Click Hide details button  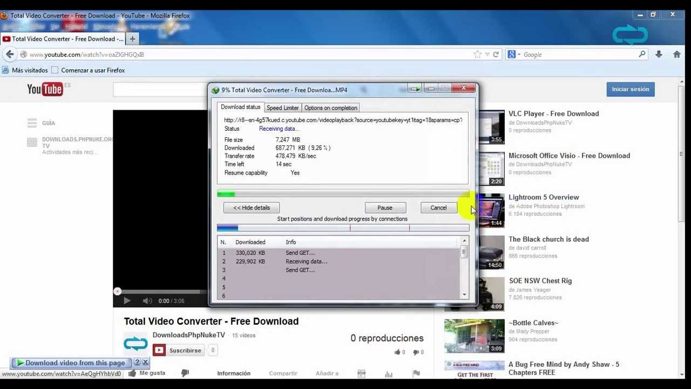tap(252, 207)
